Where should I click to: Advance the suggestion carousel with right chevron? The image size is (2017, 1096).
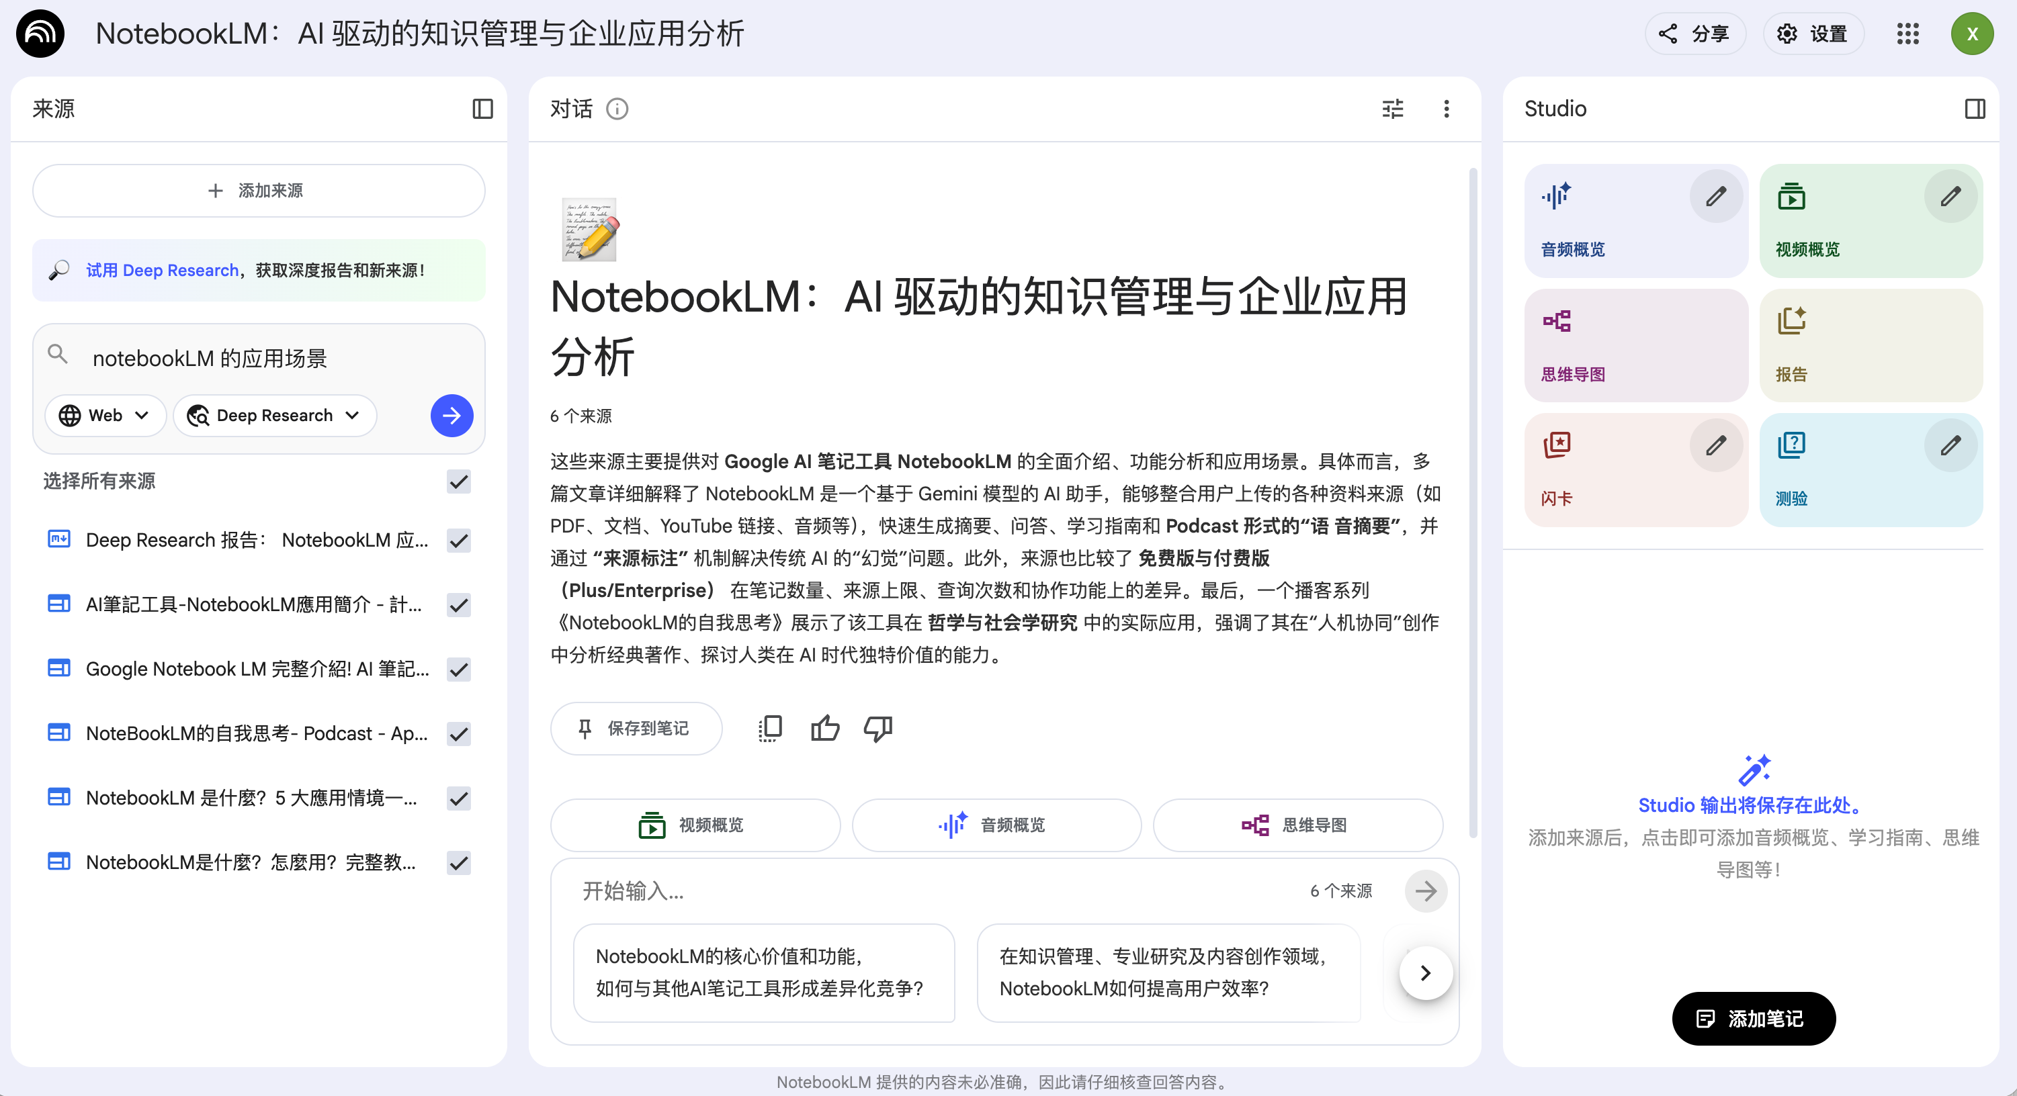click(1425, 972)
